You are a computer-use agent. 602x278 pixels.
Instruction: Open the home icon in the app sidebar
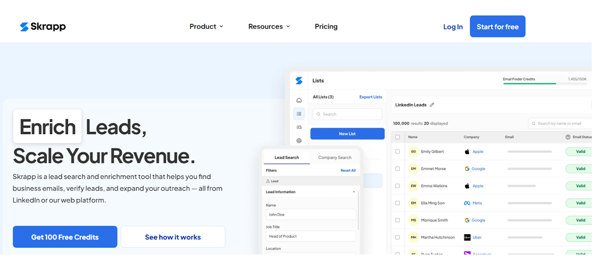pyautogui.click(x=299, y=100)
